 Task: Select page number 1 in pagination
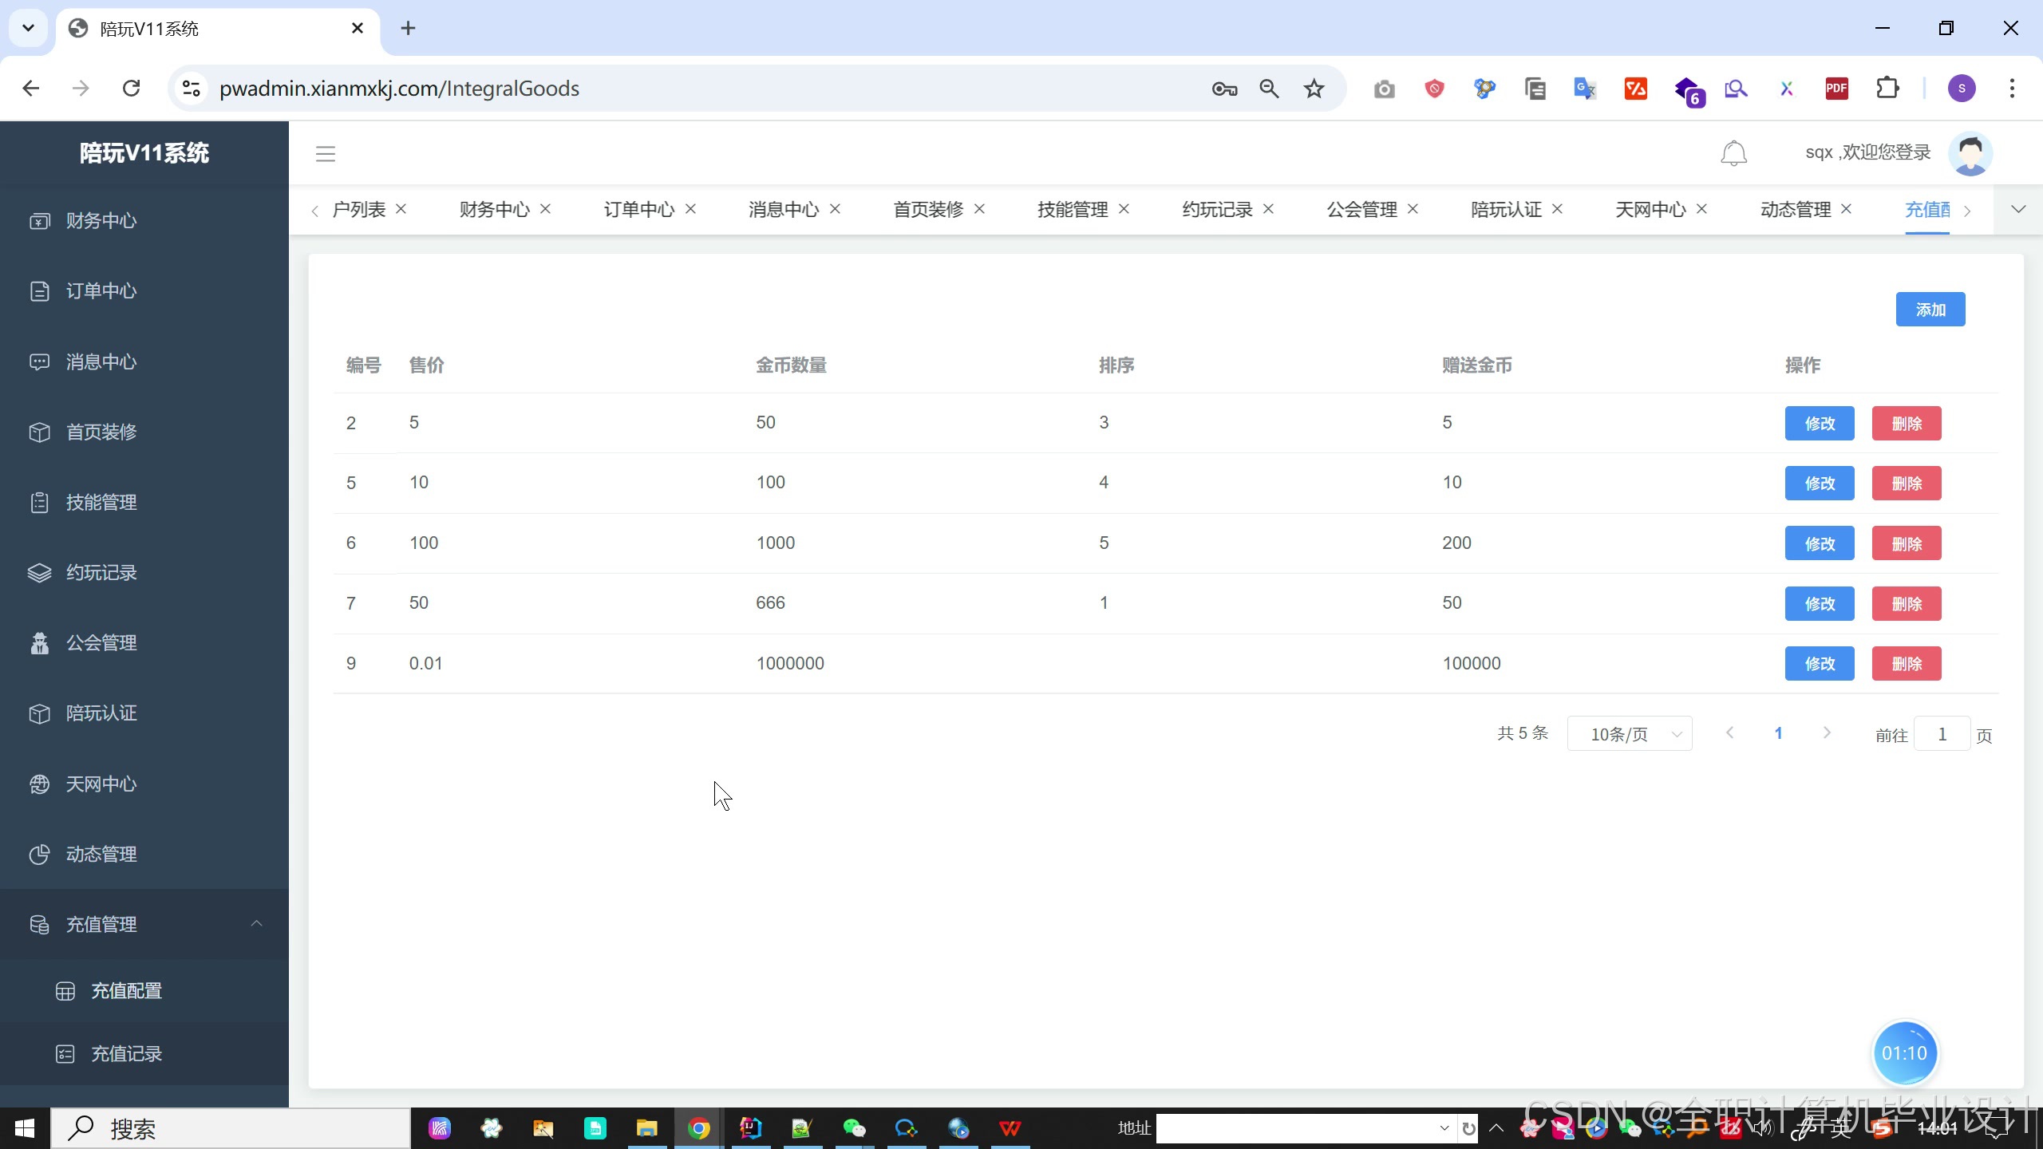(1778, 733)
